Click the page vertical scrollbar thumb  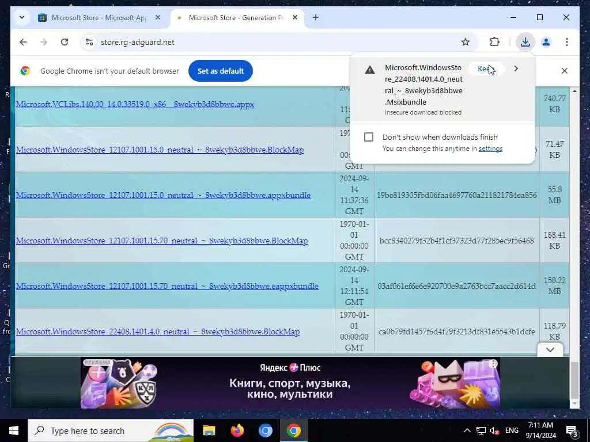click(574, 380)
